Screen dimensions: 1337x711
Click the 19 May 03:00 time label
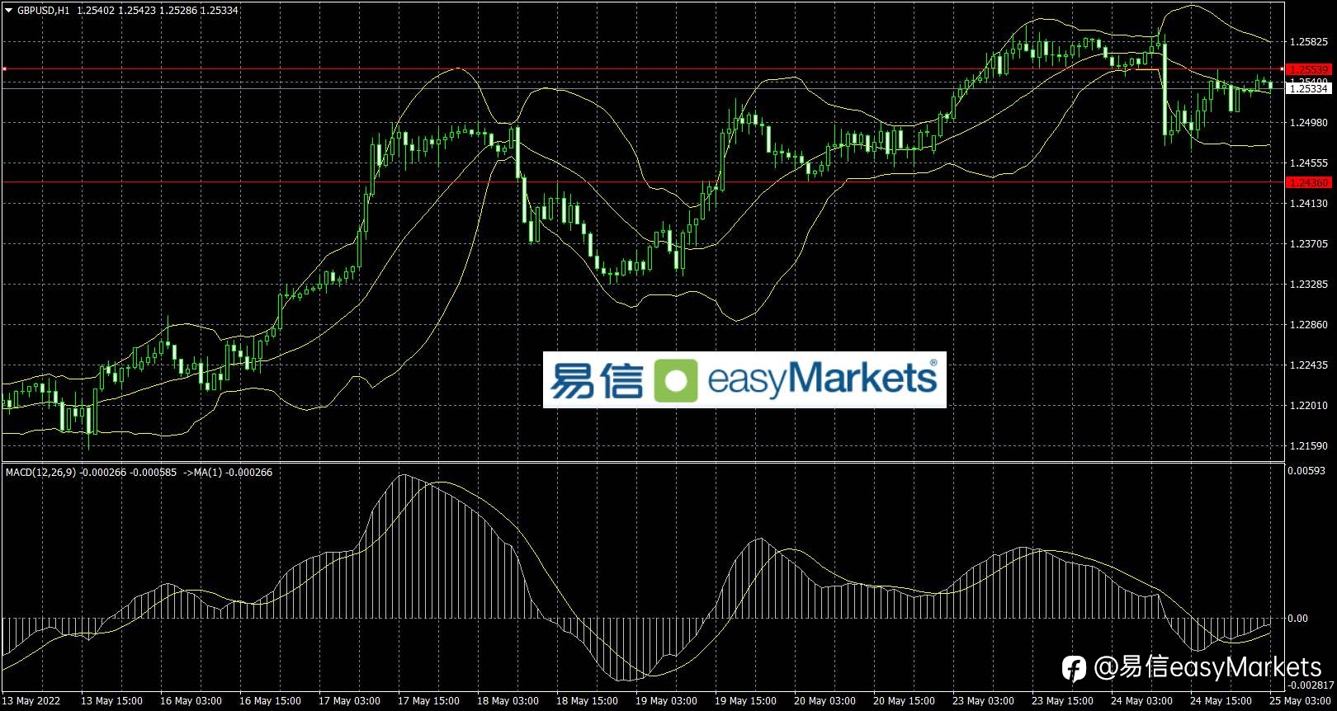point(666,701)
